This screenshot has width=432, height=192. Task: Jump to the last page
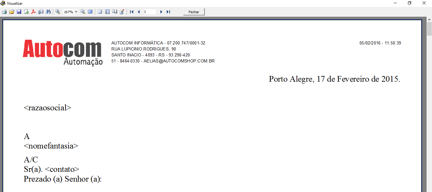[168, 12]
